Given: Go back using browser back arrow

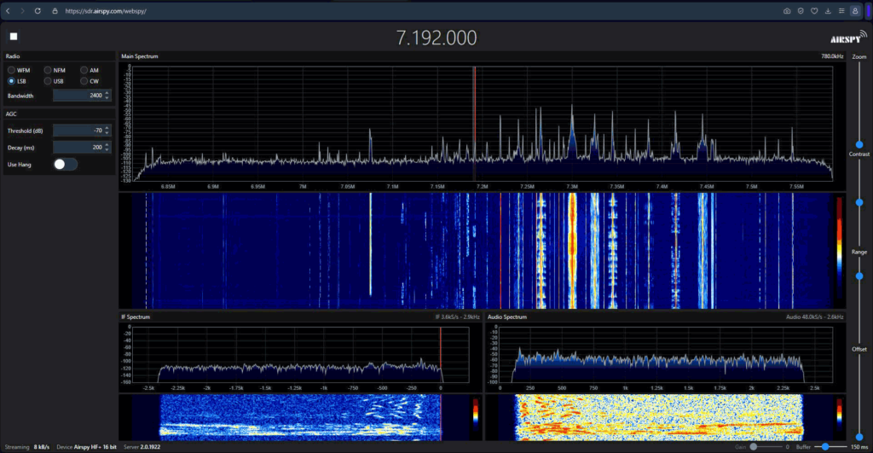Looking at the screenshot, I should coord(9,10).
